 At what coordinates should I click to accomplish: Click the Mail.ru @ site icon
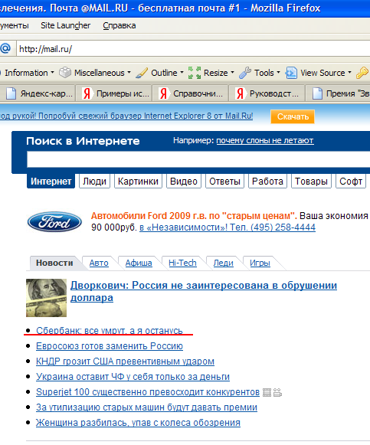(x=5, y=49)
